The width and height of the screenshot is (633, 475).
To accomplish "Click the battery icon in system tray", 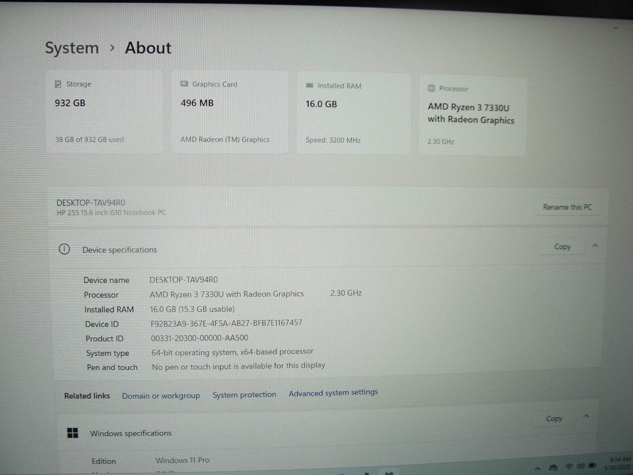I will click(x=592, y=465).
